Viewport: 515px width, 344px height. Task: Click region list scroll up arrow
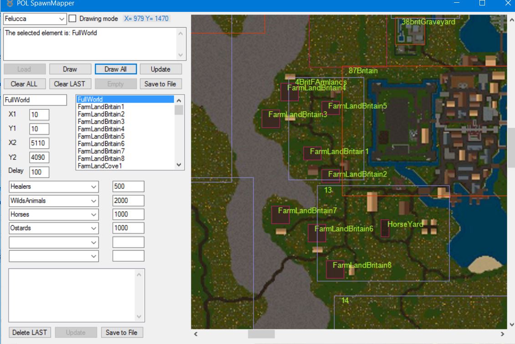pyautogui.click(x=179, y=101)
